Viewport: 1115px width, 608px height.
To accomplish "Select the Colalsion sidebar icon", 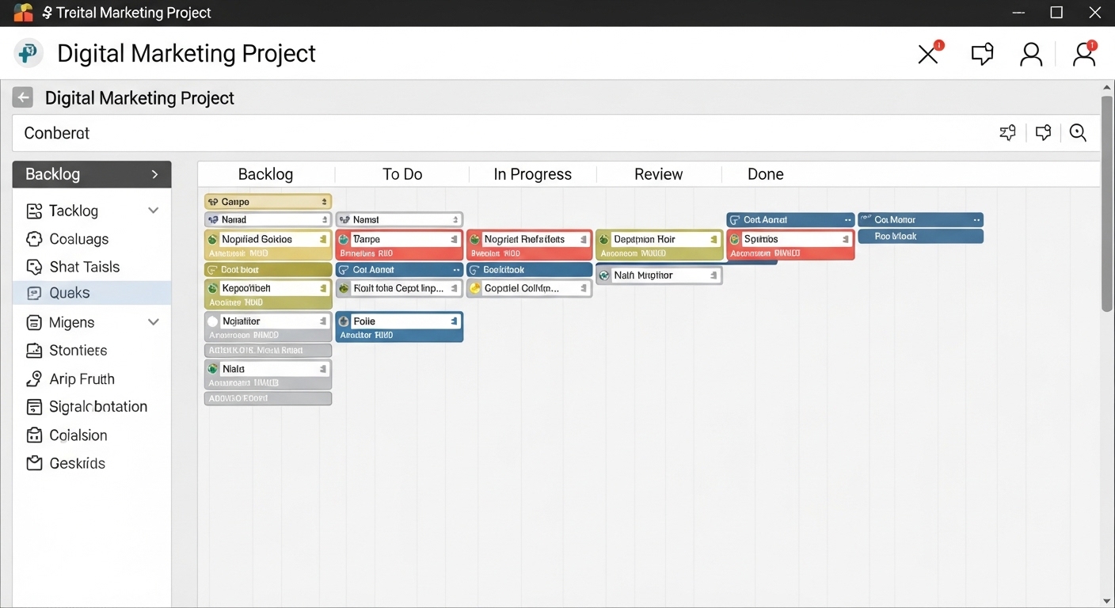I will coord(34,435).
